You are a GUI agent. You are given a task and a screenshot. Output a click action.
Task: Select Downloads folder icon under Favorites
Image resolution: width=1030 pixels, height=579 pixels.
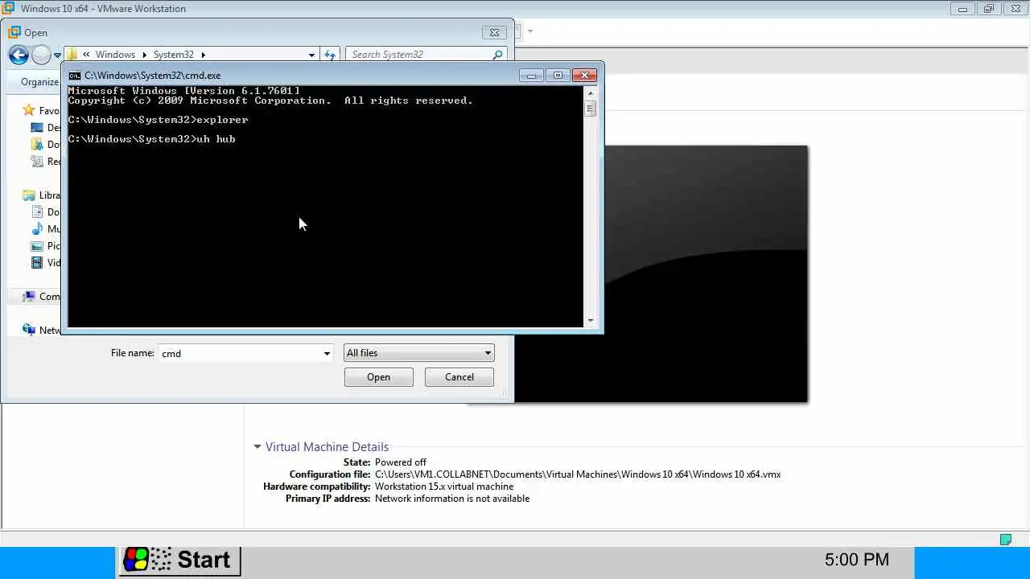[37, 145]
